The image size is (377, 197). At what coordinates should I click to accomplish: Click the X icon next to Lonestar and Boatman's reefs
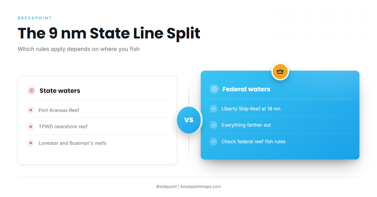(x=31, y=143)
